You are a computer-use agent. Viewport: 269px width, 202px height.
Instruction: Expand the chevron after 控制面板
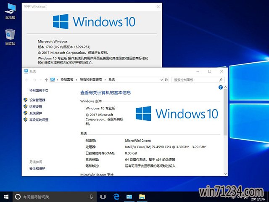[76, 80]
